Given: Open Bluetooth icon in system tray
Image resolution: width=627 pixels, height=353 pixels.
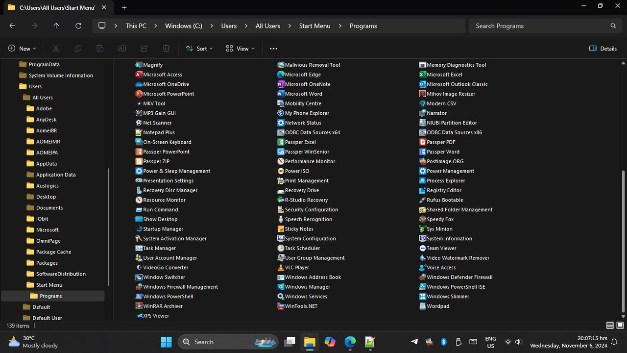Looking at the screenshot, I should coord(444,342).
